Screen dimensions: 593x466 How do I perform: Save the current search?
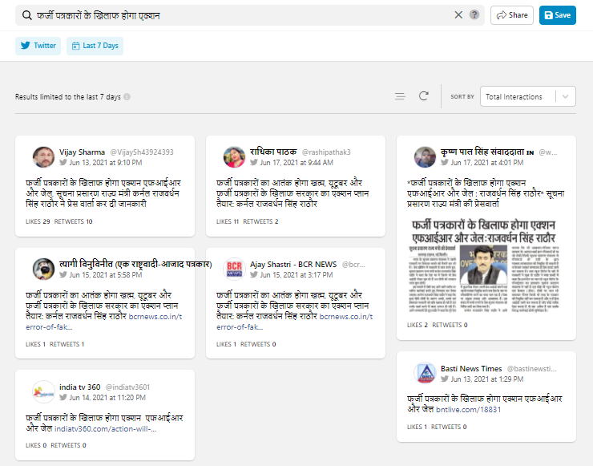[x=558, y=15]
